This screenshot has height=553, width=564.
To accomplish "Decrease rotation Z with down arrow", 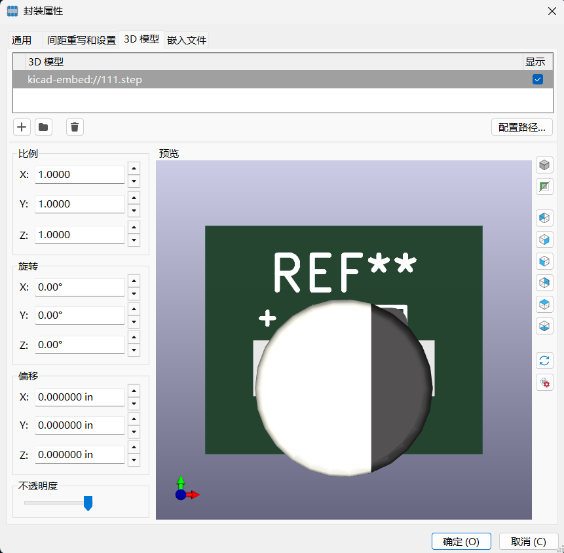I will pyautogui.click(x=134, y=350).
